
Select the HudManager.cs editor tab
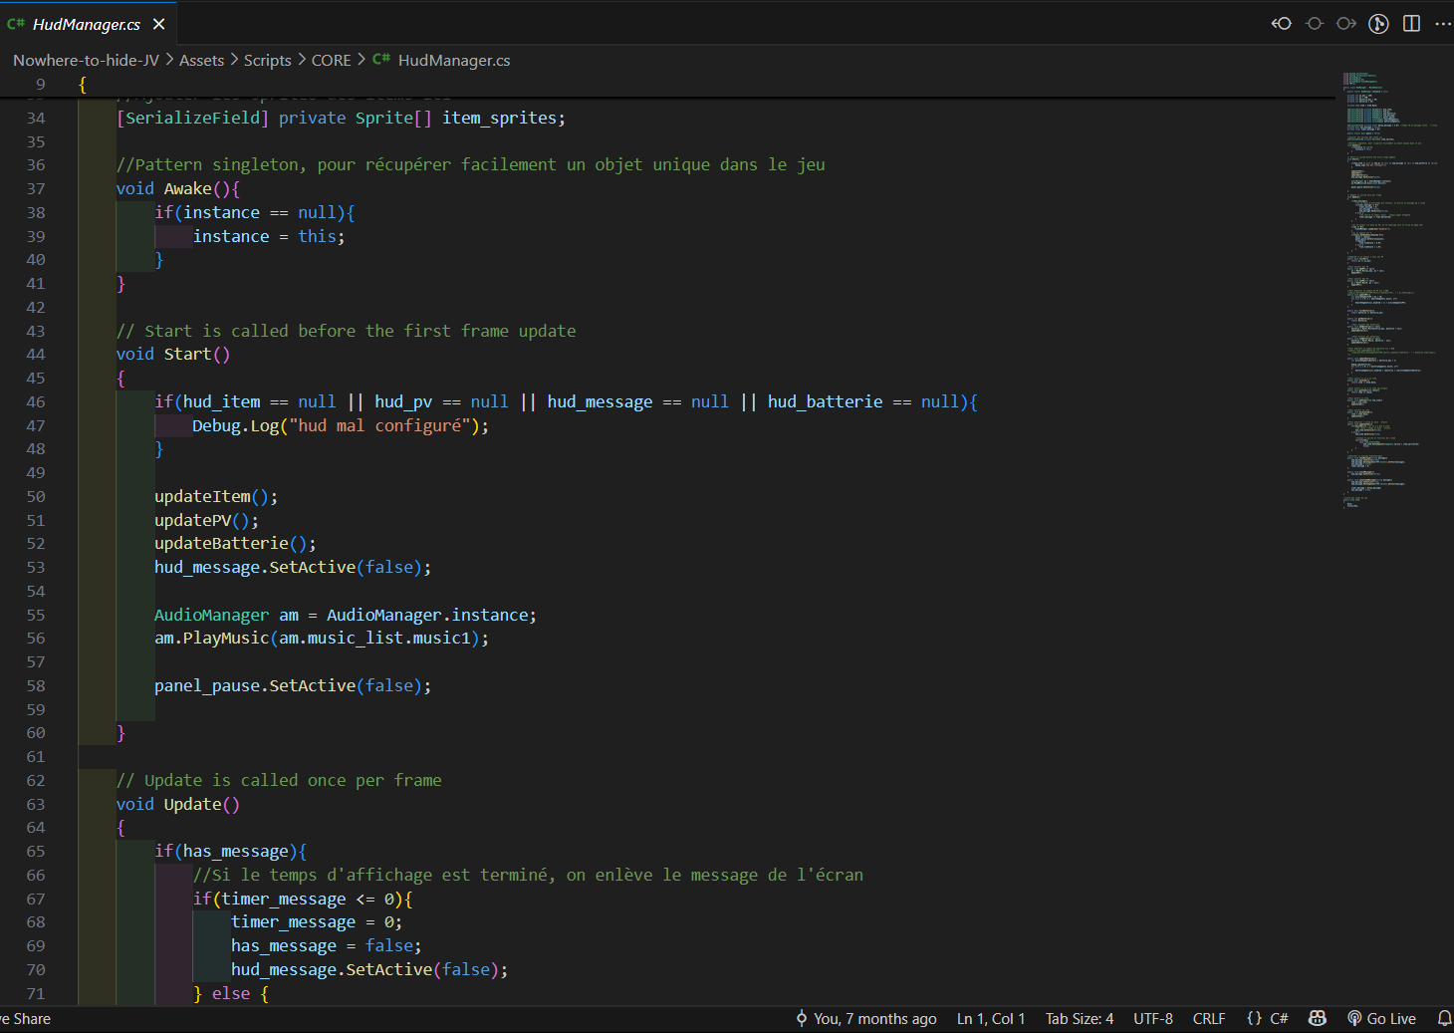[x=86, y=24]
